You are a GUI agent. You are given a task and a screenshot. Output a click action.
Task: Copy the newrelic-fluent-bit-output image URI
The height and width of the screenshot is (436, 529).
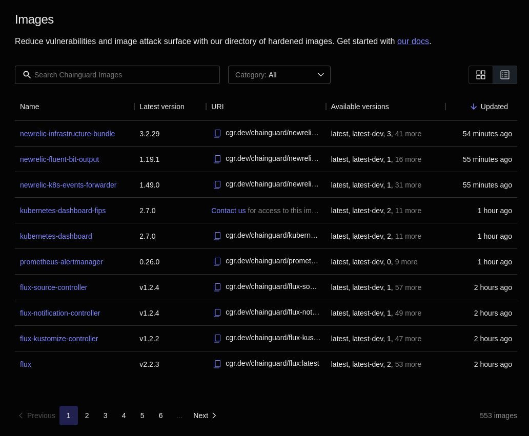[x=217, y=159]
